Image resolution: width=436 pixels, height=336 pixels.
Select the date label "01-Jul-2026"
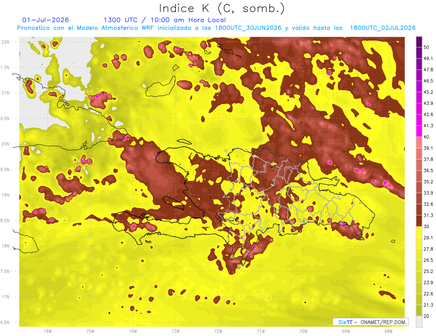[x=45, y=20]
